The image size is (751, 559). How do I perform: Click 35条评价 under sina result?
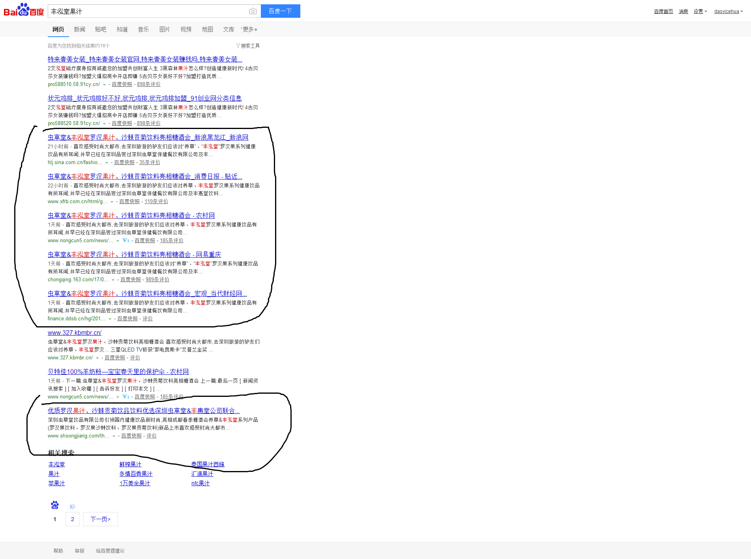click(x=150, y=163)
